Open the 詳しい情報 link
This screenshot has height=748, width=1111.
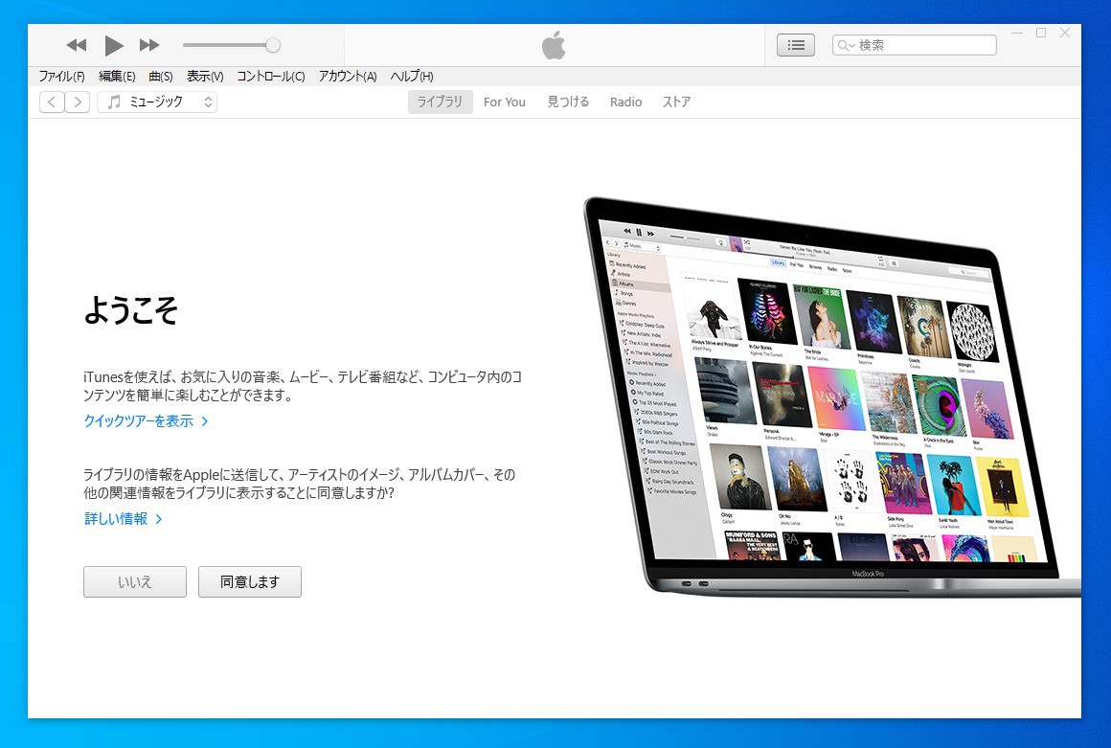124,519
